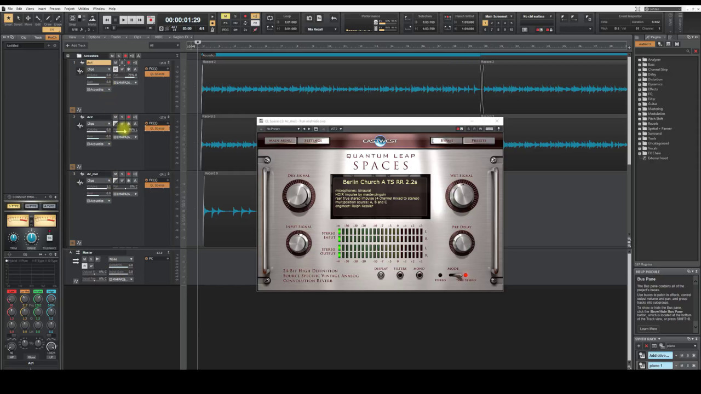Select the Draw pencil tool

pyautogui.click(x=48, y=19)
